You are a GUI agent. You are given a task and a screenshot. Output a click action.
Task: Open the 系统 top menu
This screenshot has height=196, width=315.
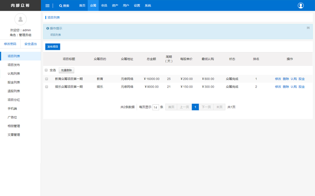148,6
